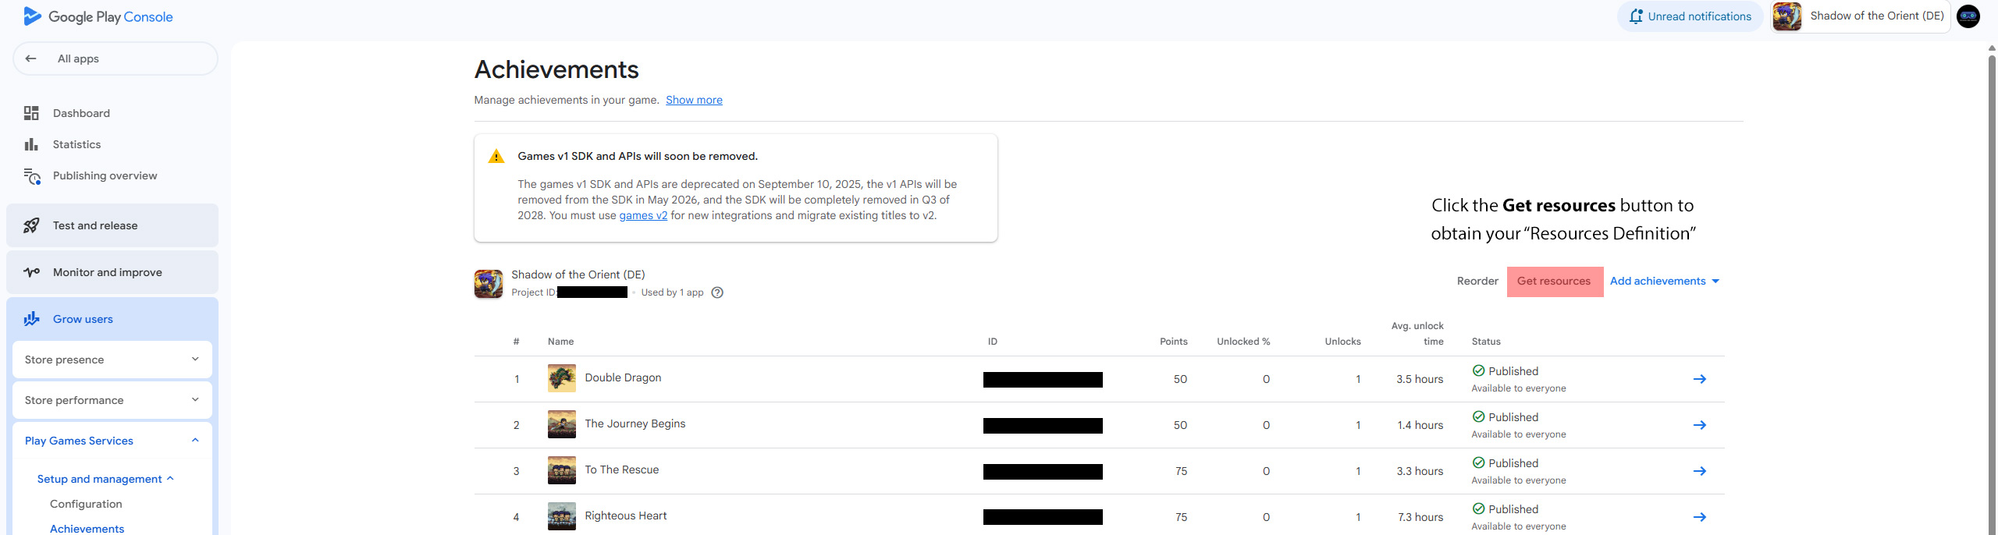The width and height of the screenshot is (1998, 535).
Task: Open Double Dragon details arrow
Action: pos(1699,379)
